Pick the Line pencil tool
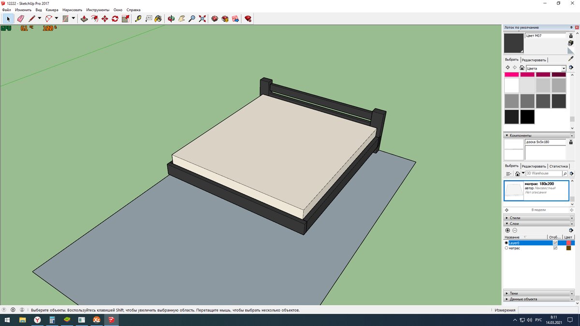Image resolution: width=580 pixels, height=326 pixels. click(x=32, y=19)
